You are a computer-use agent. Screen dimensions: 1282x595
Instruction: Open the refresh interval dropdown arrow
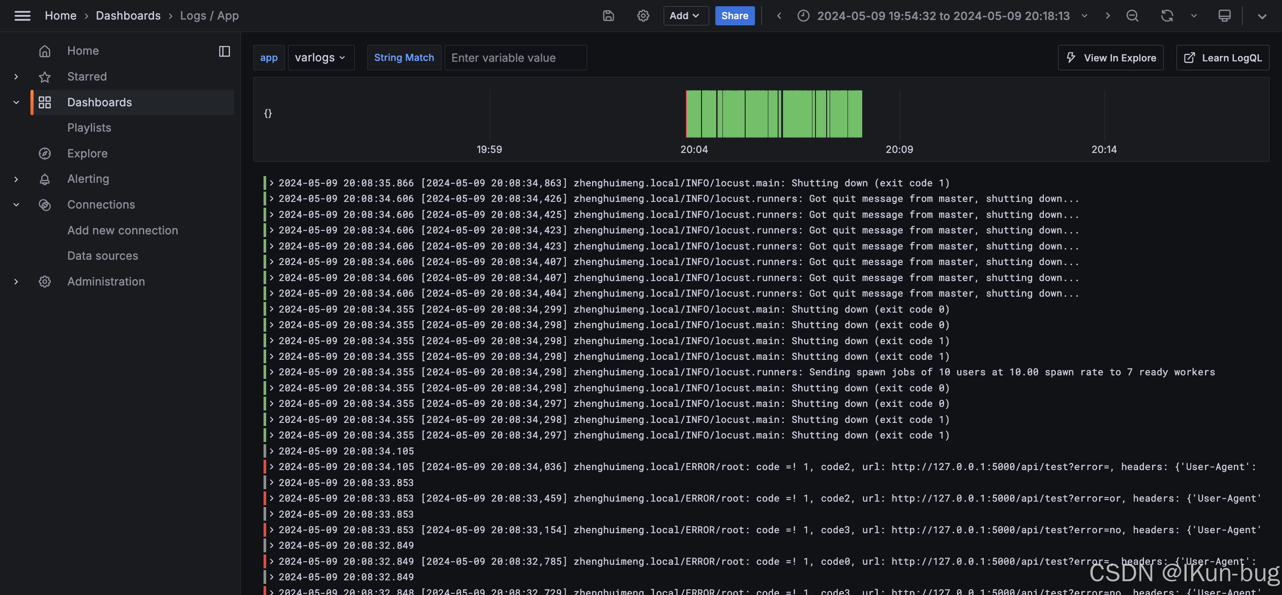[1194, 16]
